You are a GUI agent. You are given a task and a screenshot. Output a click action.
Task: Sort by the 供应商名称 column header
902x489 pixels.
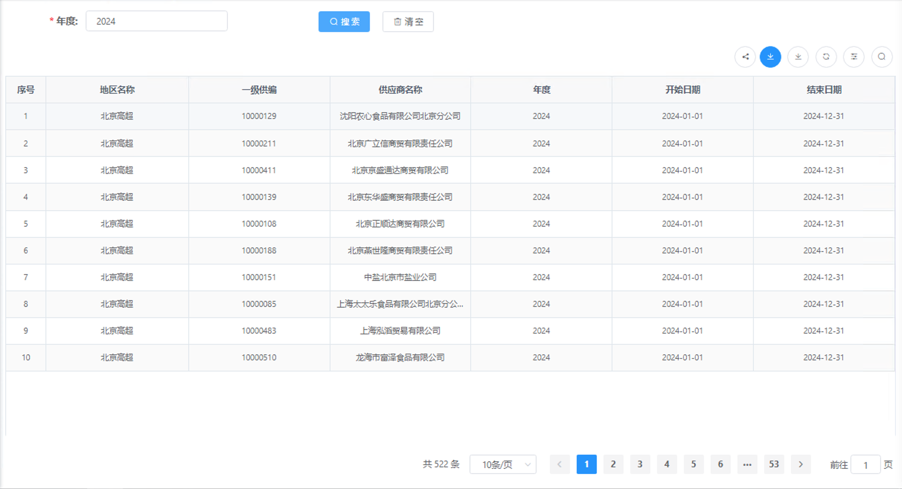pos(400,90)
